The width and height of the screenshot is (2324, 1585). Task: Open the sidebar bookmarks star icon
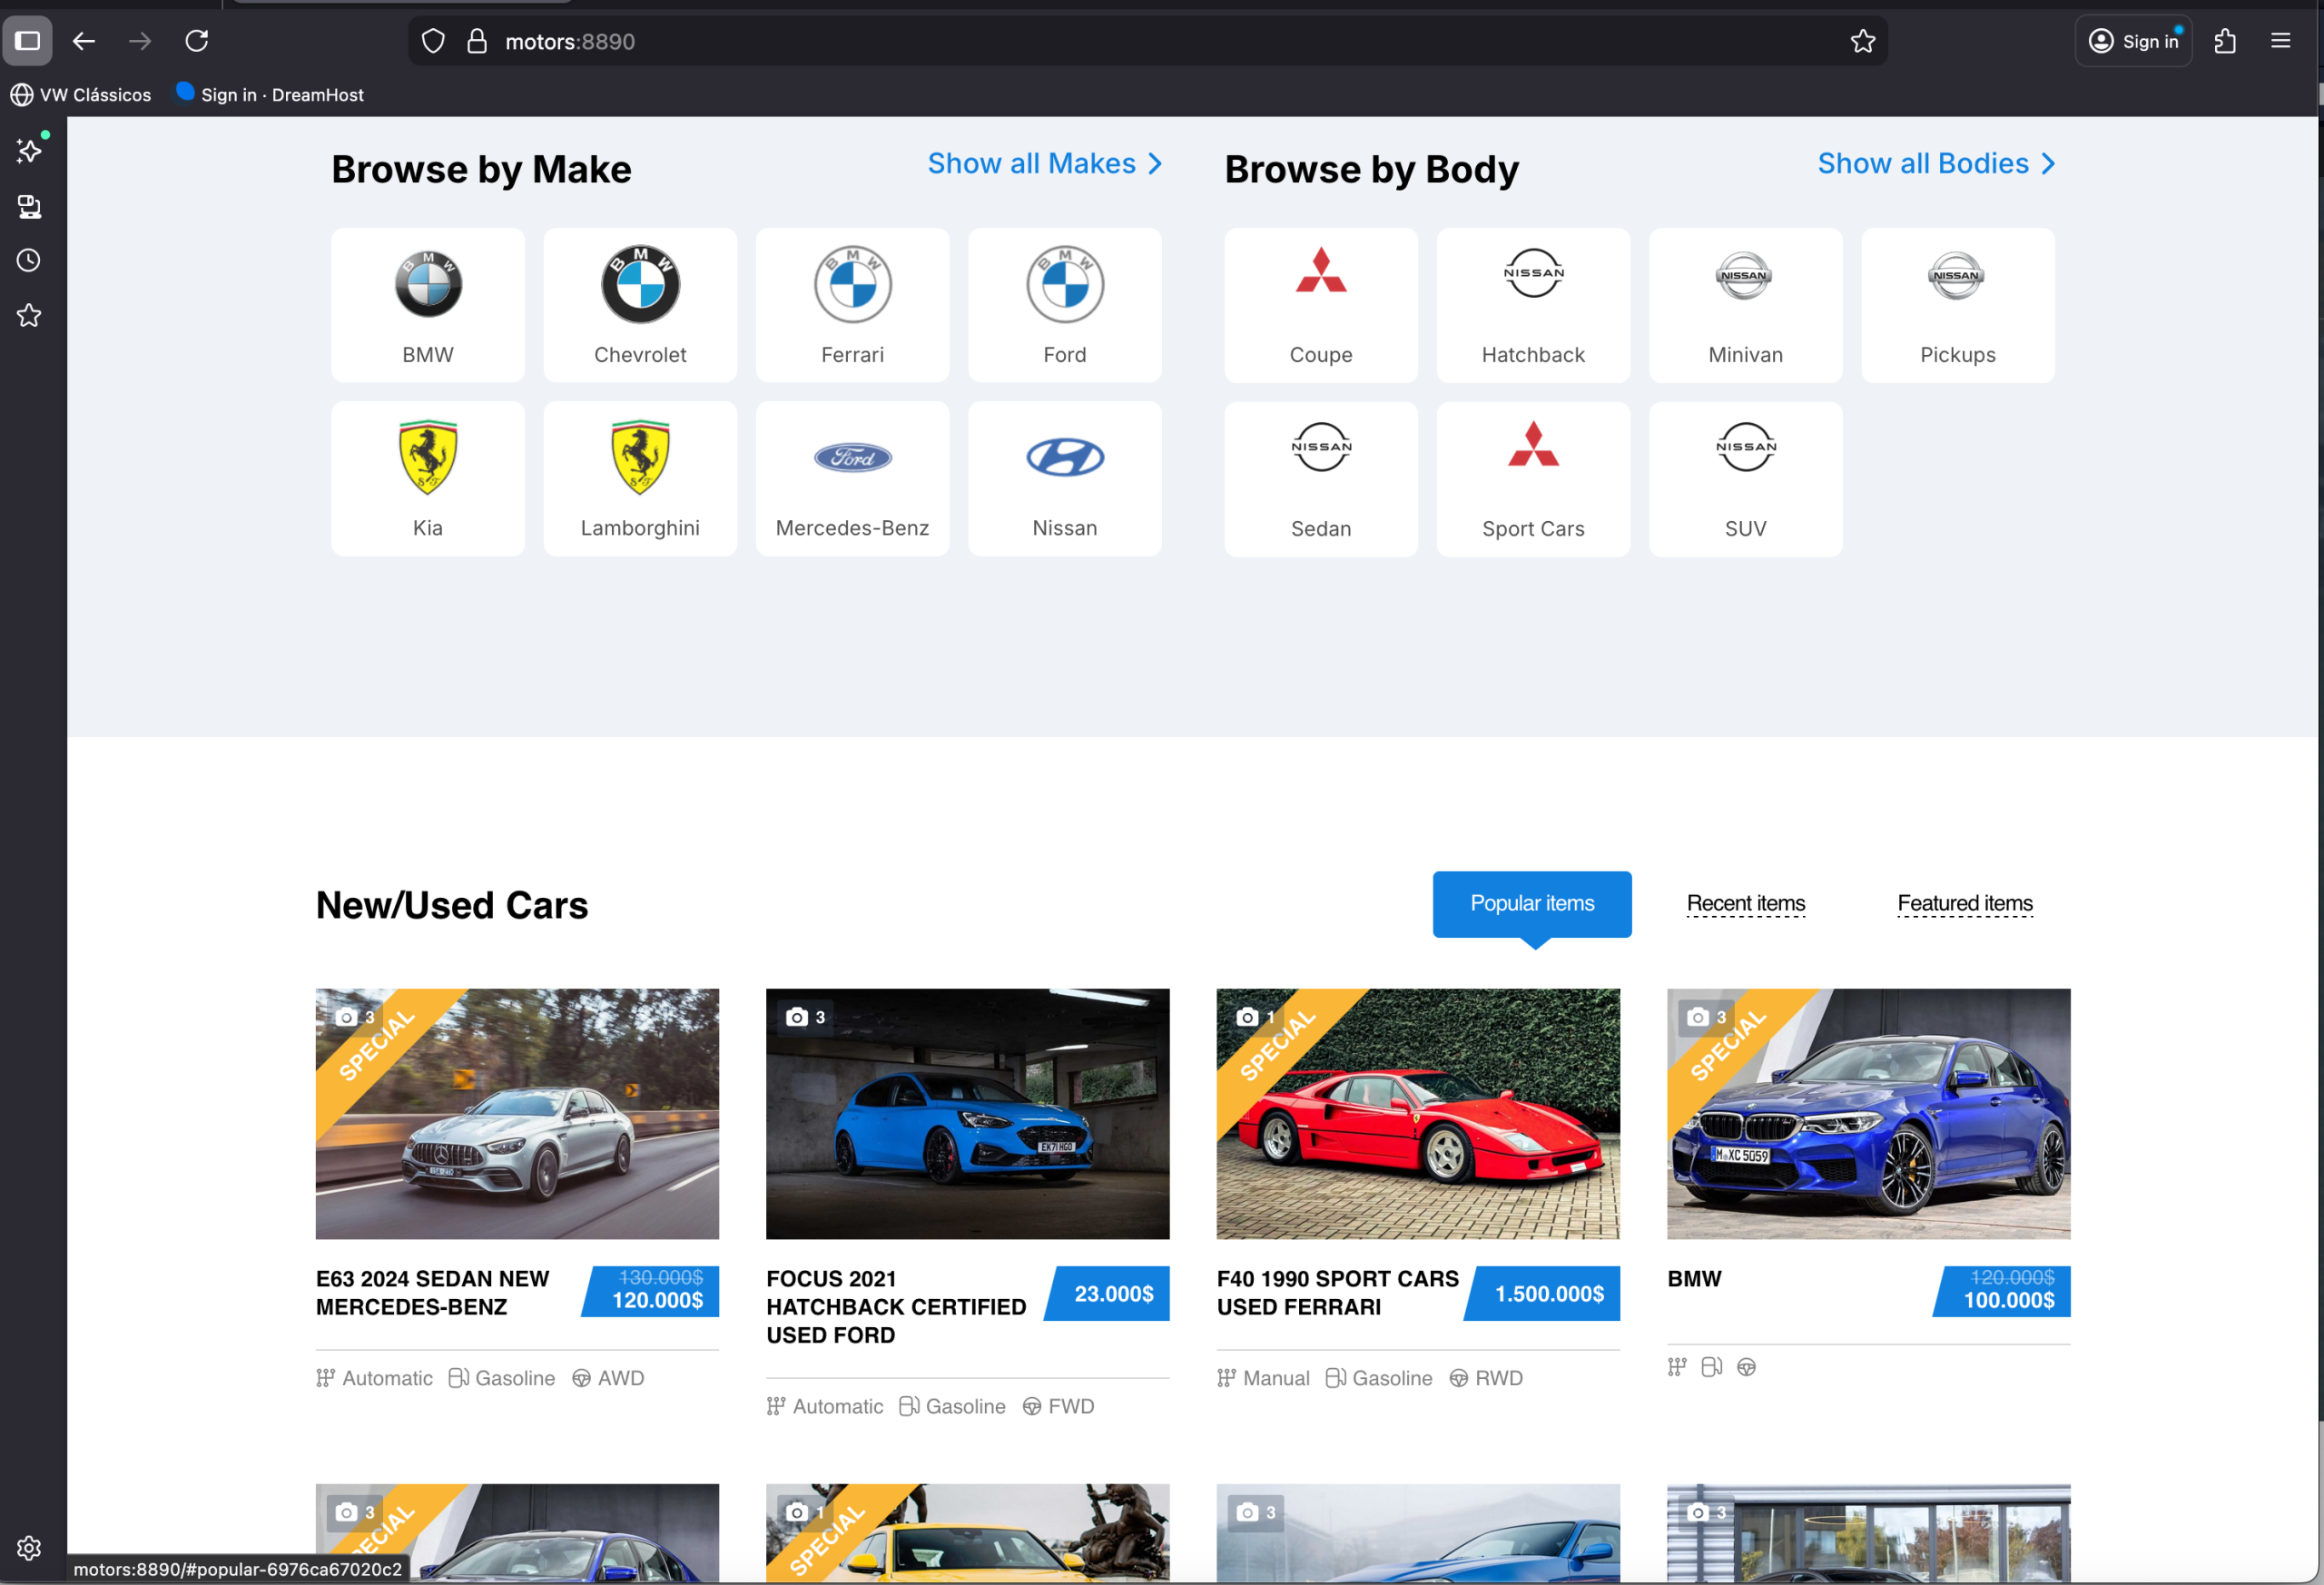click(x=29, y=316)
